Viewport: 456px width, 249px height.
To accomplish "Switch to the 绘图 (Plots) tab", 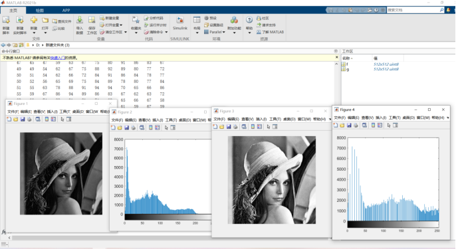I will click(x=40, y=10).
